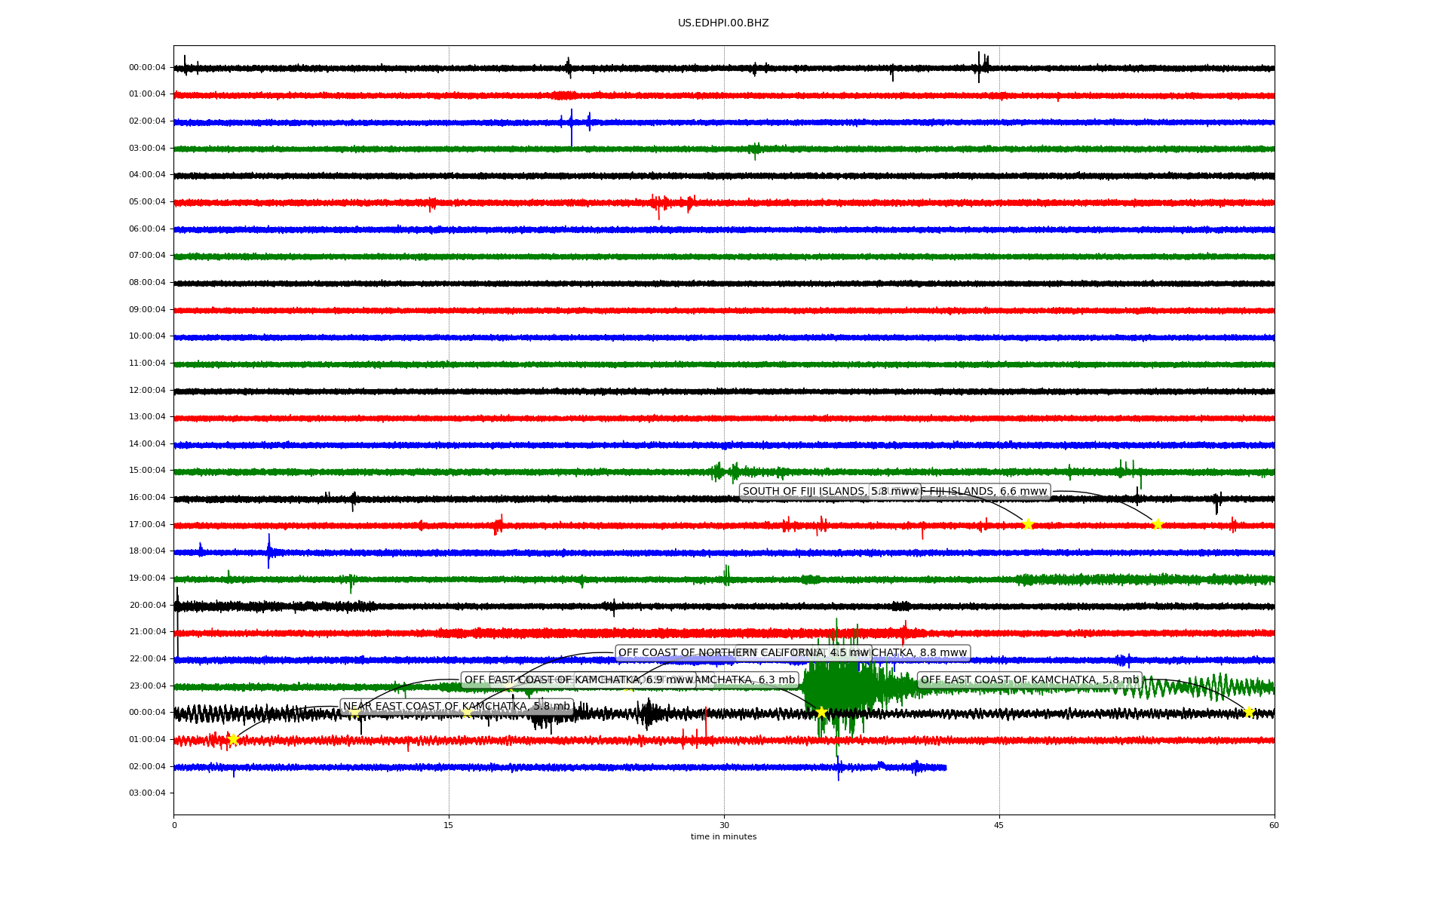The width and height of the screenshot is (1448, 905).
Task: Click the 17:00:04 row time label
Action: pyautogui.click(x=147, y=525)
